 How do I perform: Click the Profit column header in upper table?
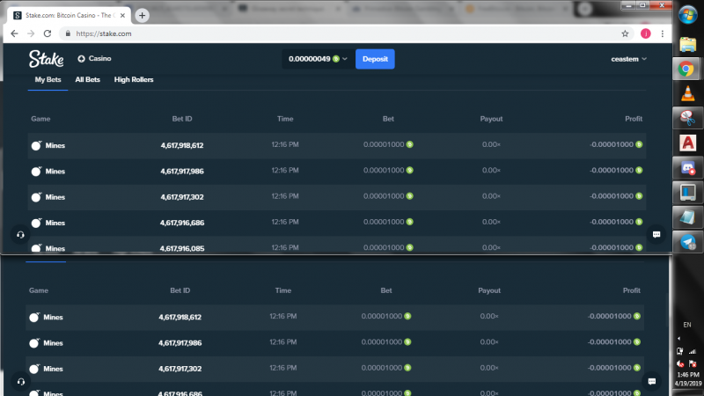634,119
